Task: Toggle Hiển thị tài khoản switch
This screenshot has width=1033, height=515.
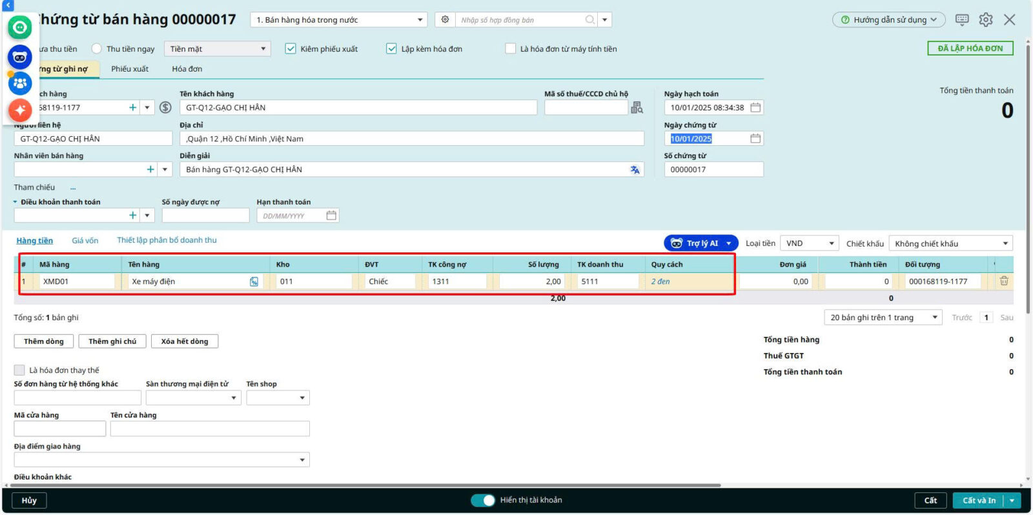Action: pos(482,500)
